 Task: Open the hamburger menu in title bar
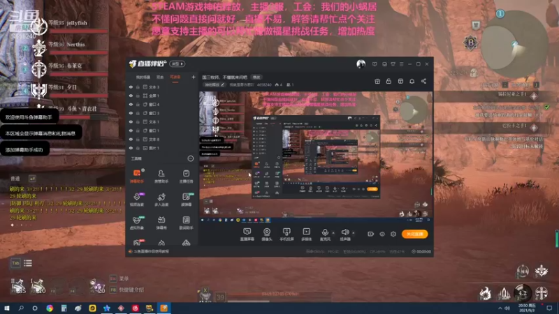click(x=401, y=64)
